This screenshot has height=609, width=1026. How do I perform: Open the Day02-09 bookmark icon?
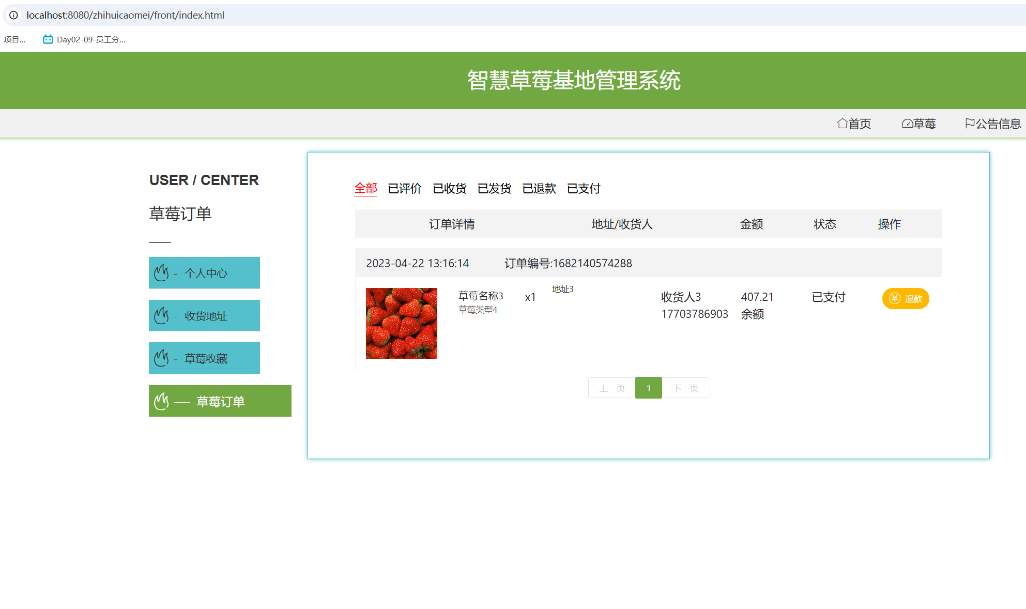(x=48, y=39)
